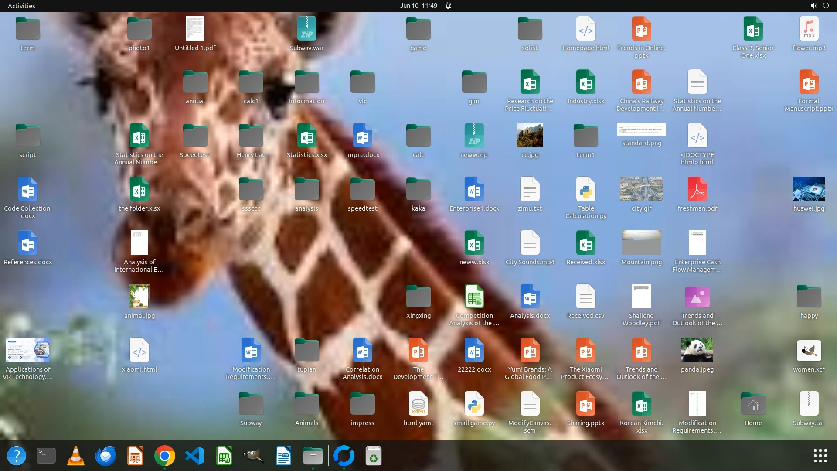Select the Subway.war zip archive
837x471 pixels.
tap(306, 29)
